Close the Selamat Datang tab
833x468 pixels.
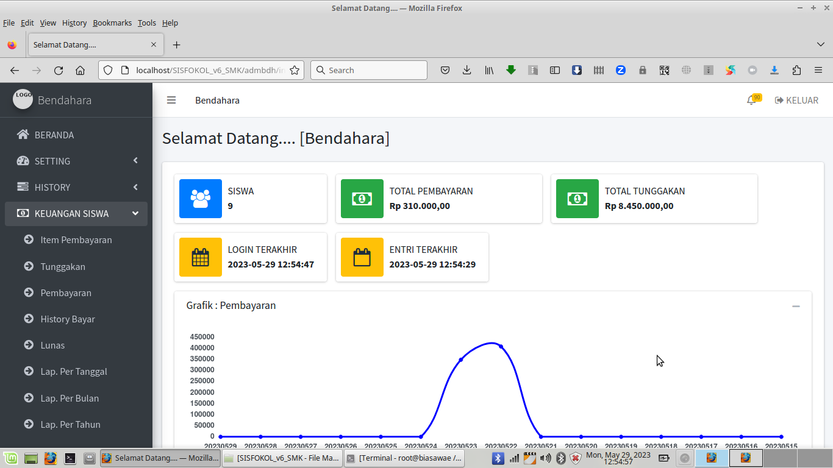click(154, 44)
